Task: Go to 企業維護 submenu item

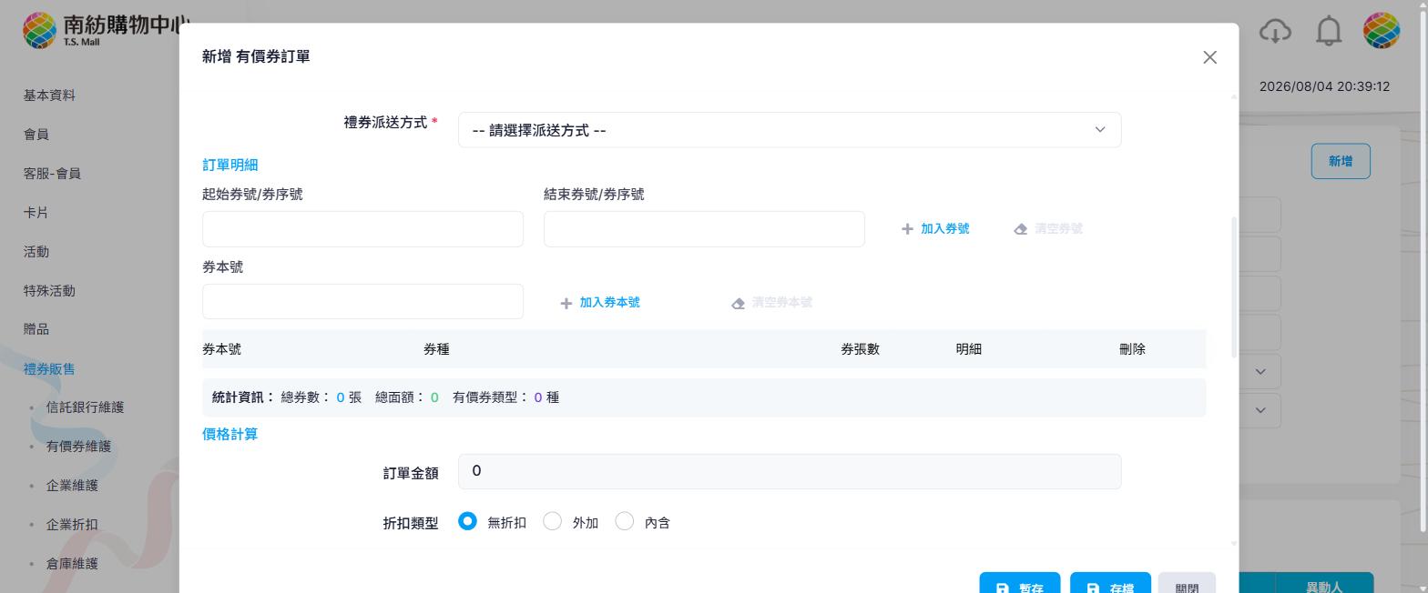Action: pos(72,486)
